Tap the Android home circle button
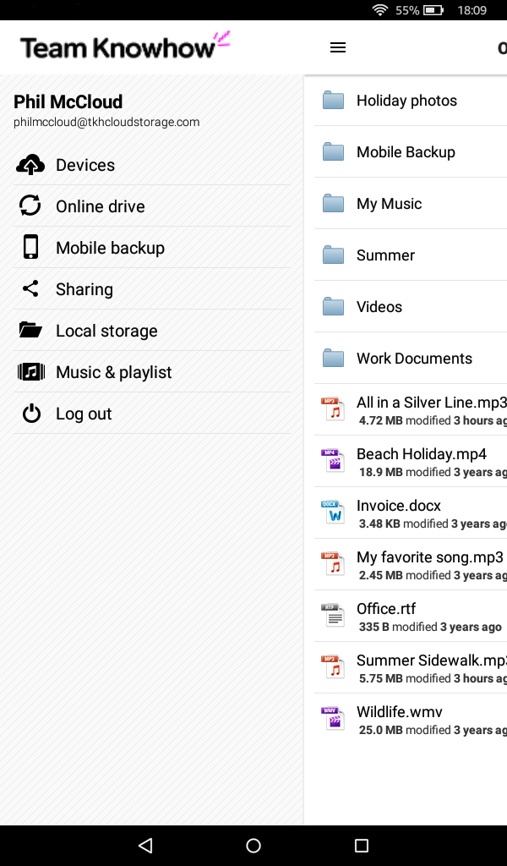The height and width of the screenshot is (866, 507). 253,845
